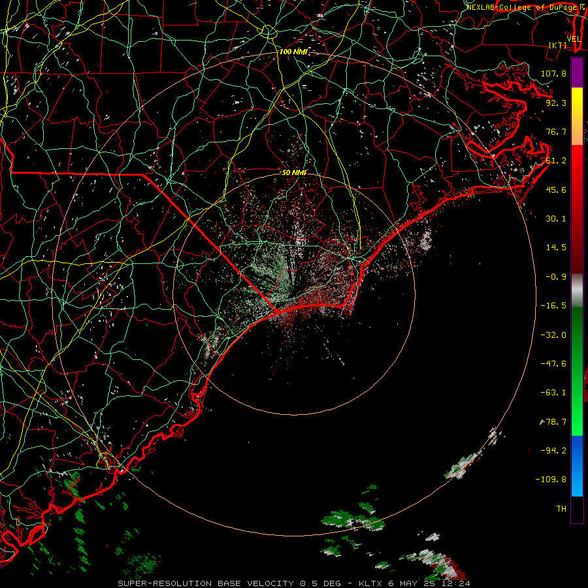Select the -109.8 velocity scale value

[x=551, y=480]
